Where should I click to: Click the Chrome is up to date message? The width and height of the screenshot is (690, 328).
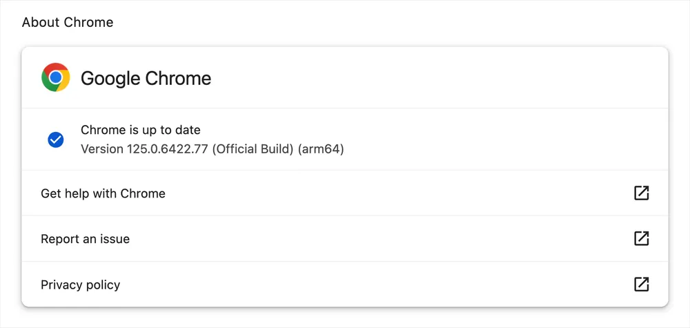pos(141,130)
